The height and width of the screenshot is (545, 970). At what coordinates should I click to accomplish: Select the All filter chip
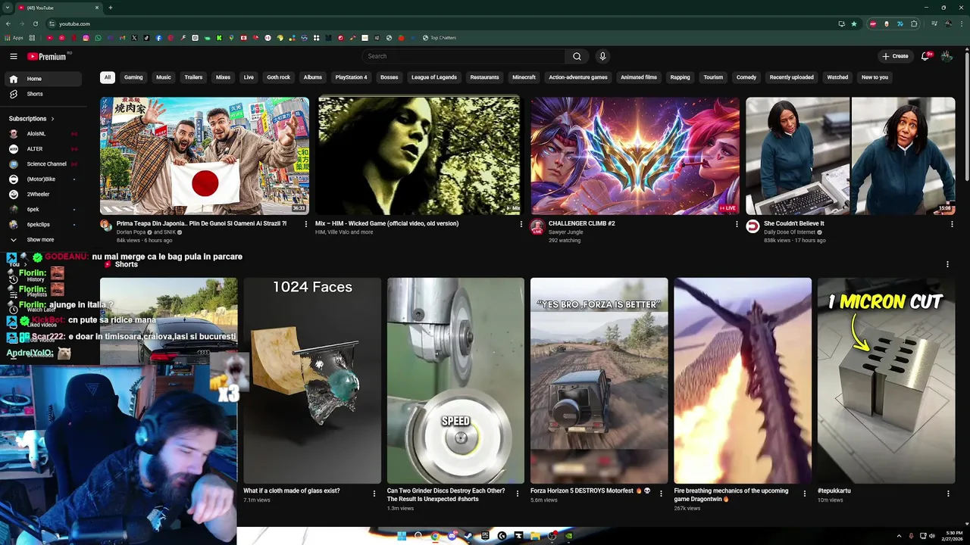pyautogui.click(x=108, y=77)
